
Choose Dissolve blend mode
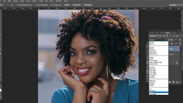tap(159, 44)
